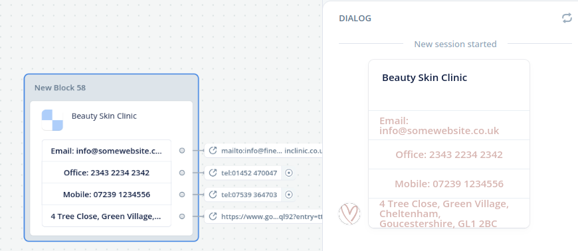Click the target circle icon after tel:07539 364703
The height and width of the screenshot is (251, 578).
pyautogui.click(x=289, y=195)
